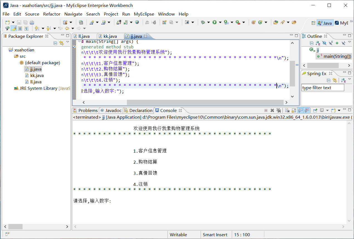
Task: Select JRE System Library node
Action: click(42, 88)
